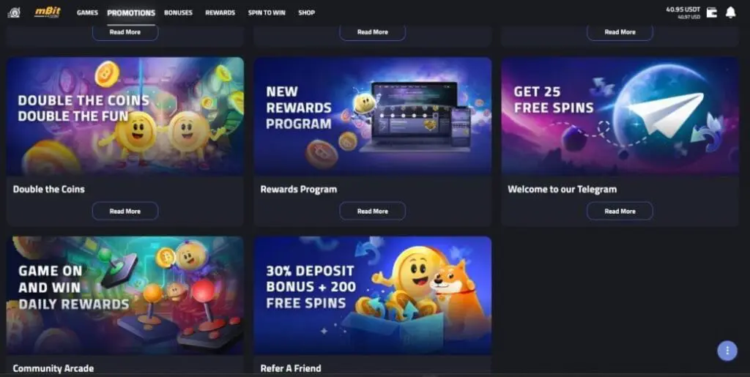Read More about Welcome to our Telegram

tap(620, 212)
